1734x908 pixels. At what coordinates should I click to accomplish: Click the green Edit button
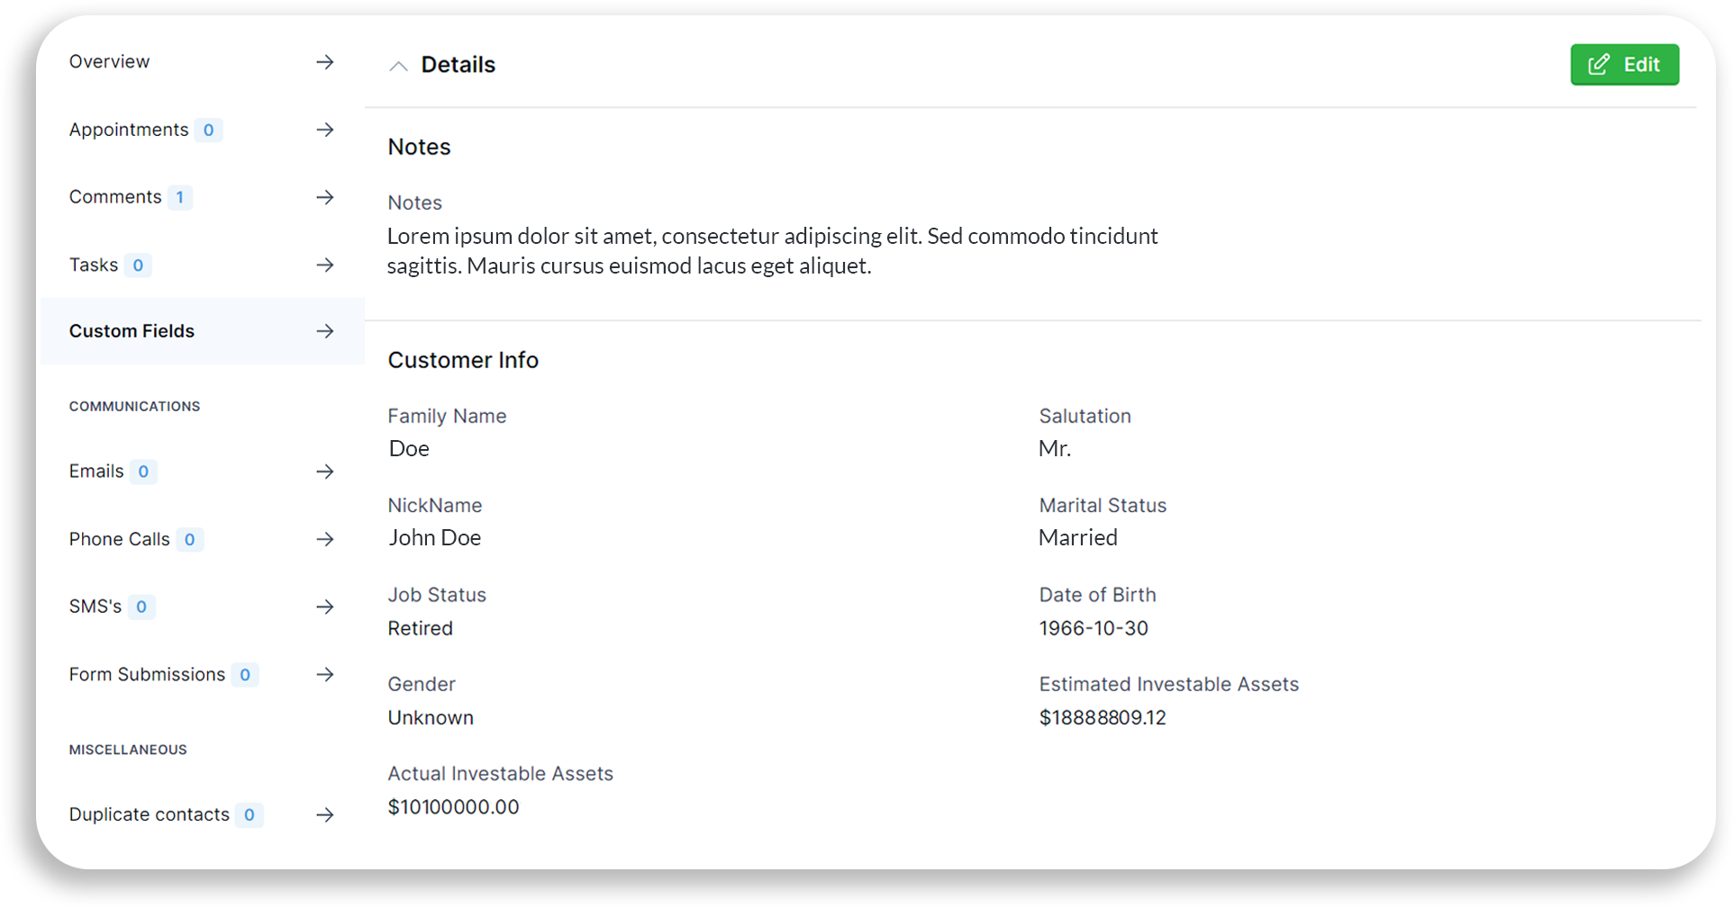point(1624,65)
